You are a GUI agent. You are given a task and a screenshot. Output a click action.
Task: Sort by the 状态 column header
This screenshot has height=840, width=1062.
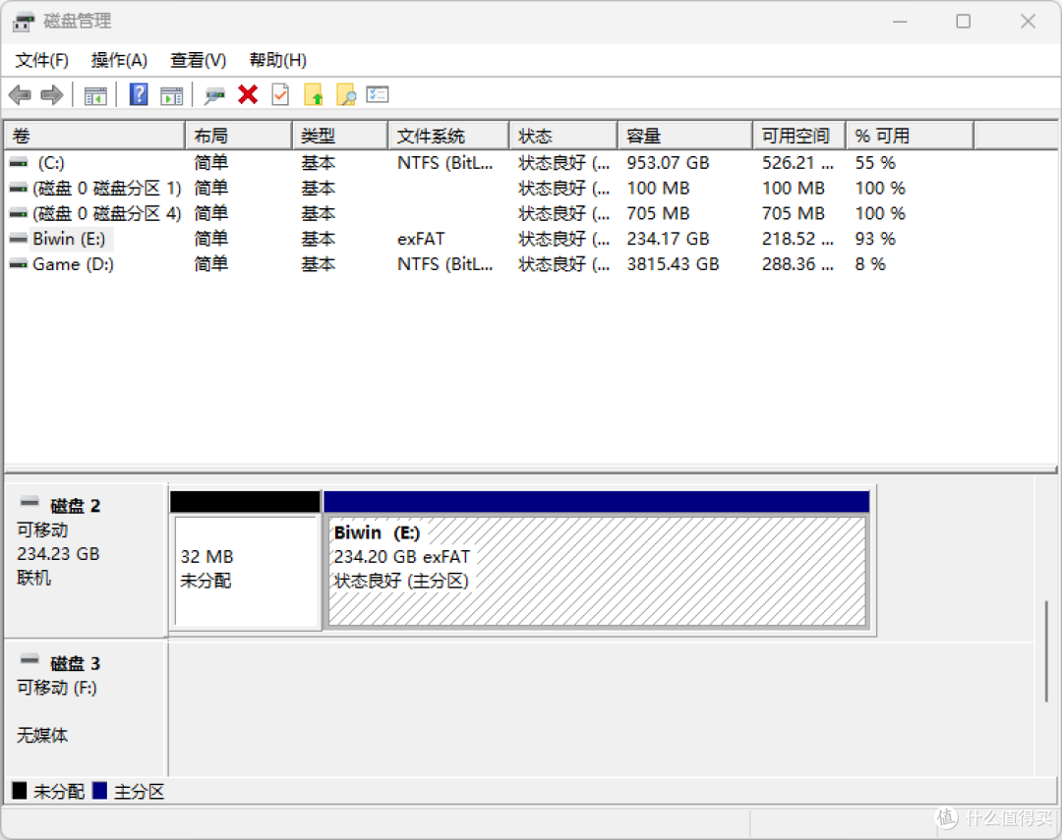pos(563,136)
